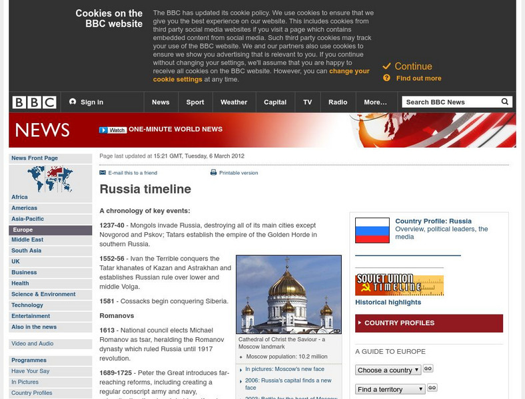Open the Find a territory dropdown

pyautogui.click(x=390, y=389)
